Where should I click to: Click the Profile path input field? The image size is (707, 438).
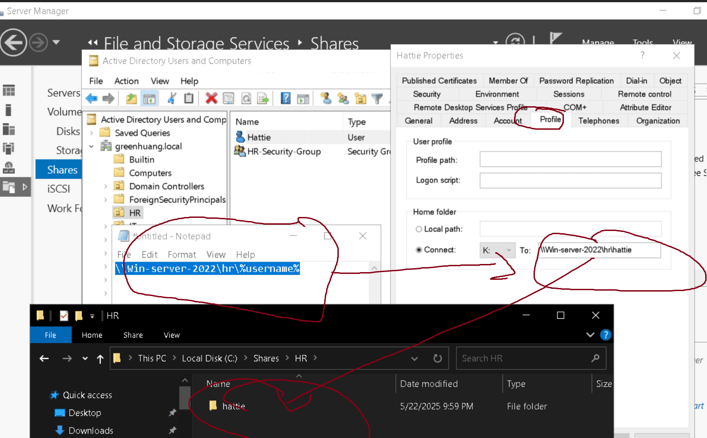pos(571,159)
